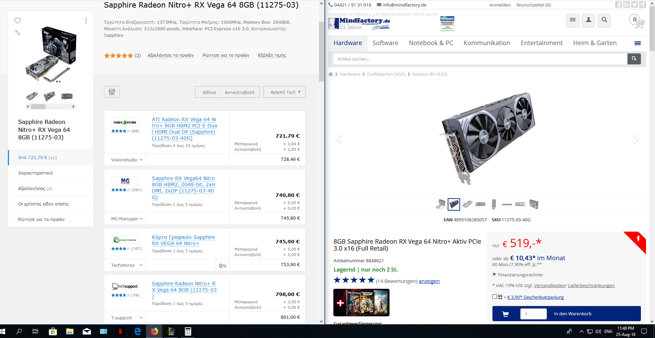Open the Kommunikation tab
This screenshot has height=338, width=655.
point(487,43)
